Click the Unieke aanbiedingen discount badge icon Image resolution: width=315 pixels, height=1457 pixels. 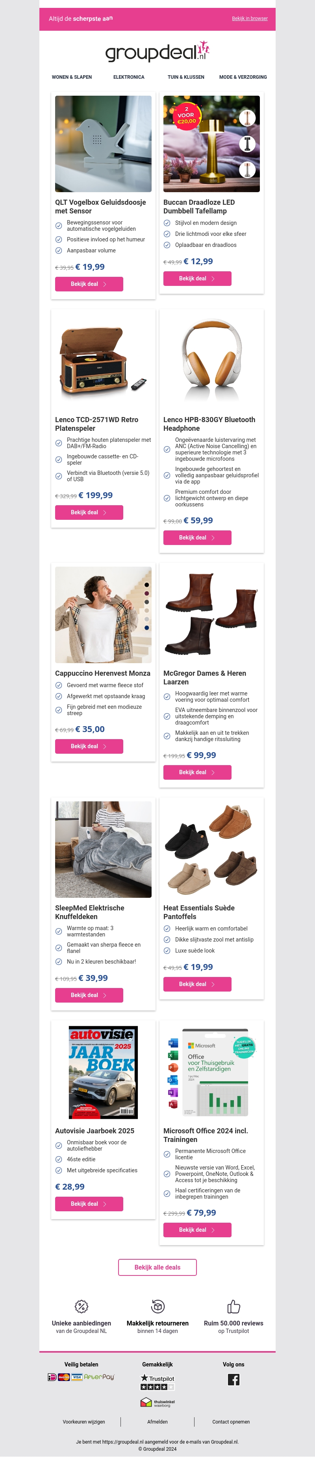click(x=82, y=1307)
